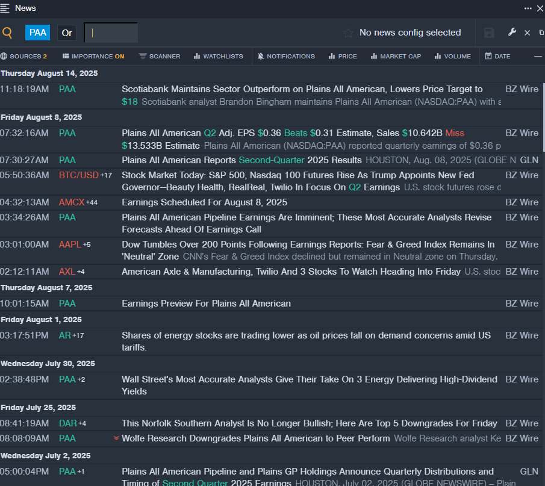Click the News panel hamburger icon

click(5, 8)
